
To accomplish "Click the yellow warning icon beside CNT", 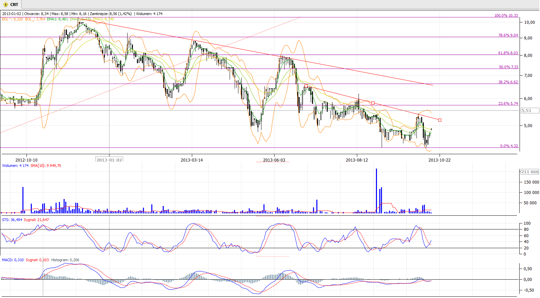I will pyautogui.click(x=5, y=4).
